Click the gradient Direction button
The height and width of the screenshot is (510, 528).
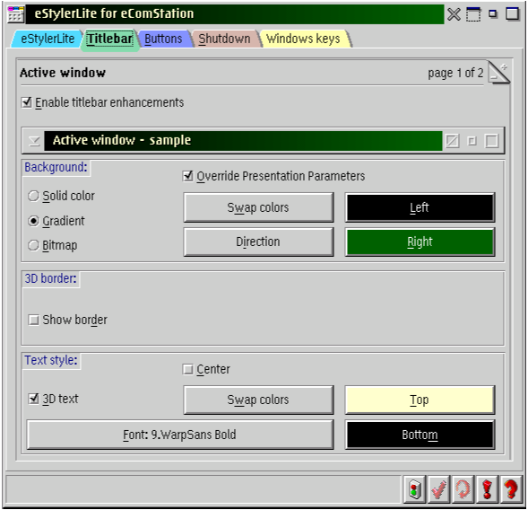coord(258,242)
